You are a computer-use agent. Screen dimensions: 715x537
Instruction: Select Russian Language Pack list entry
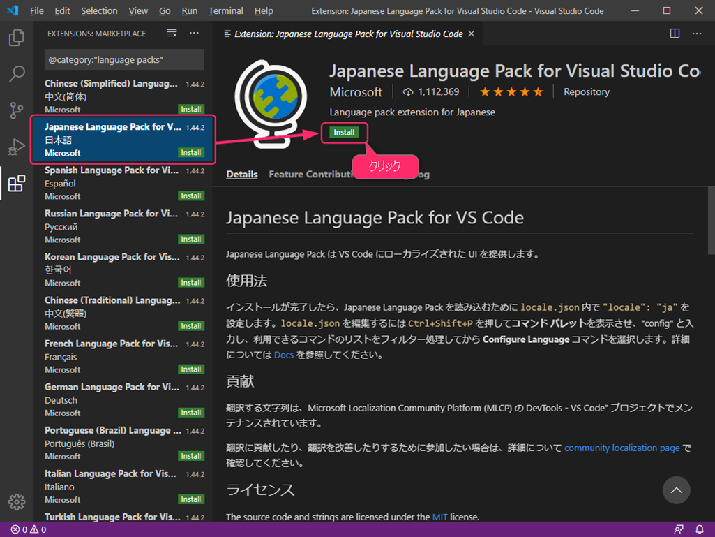(124, 226)
